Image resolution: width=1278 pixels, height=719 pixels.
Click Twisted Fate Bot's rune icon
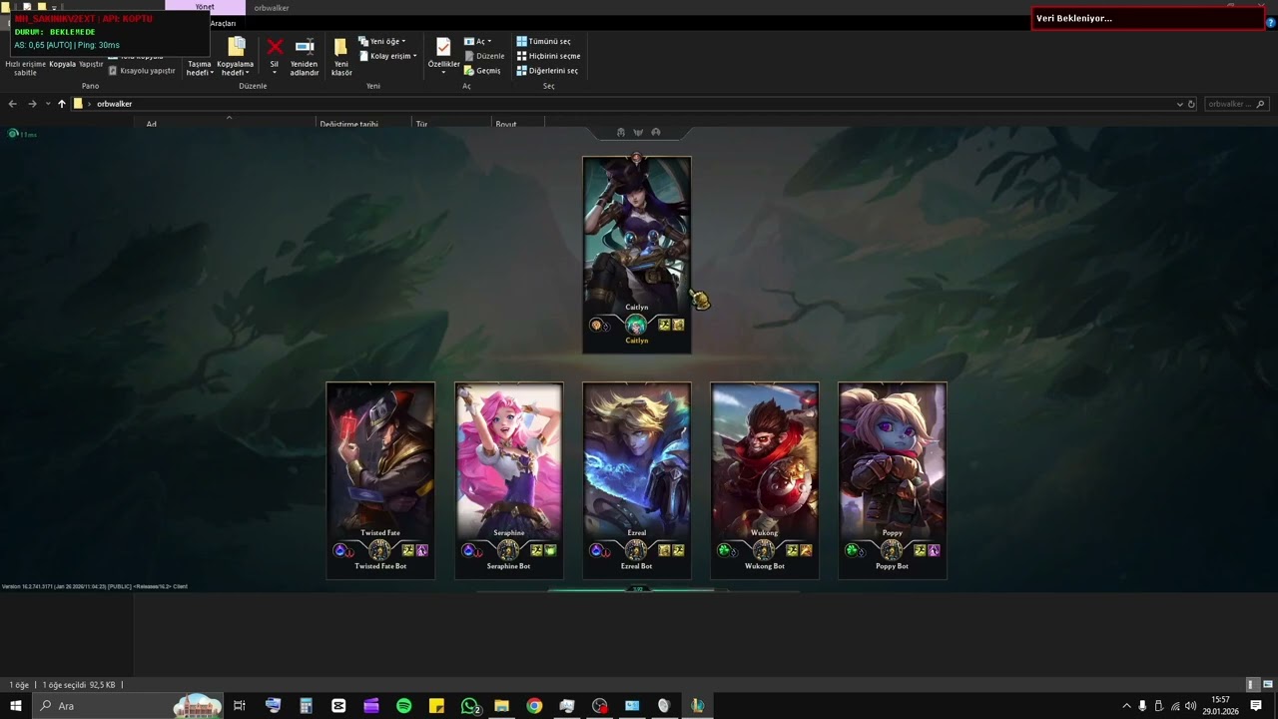coord(342,550)
